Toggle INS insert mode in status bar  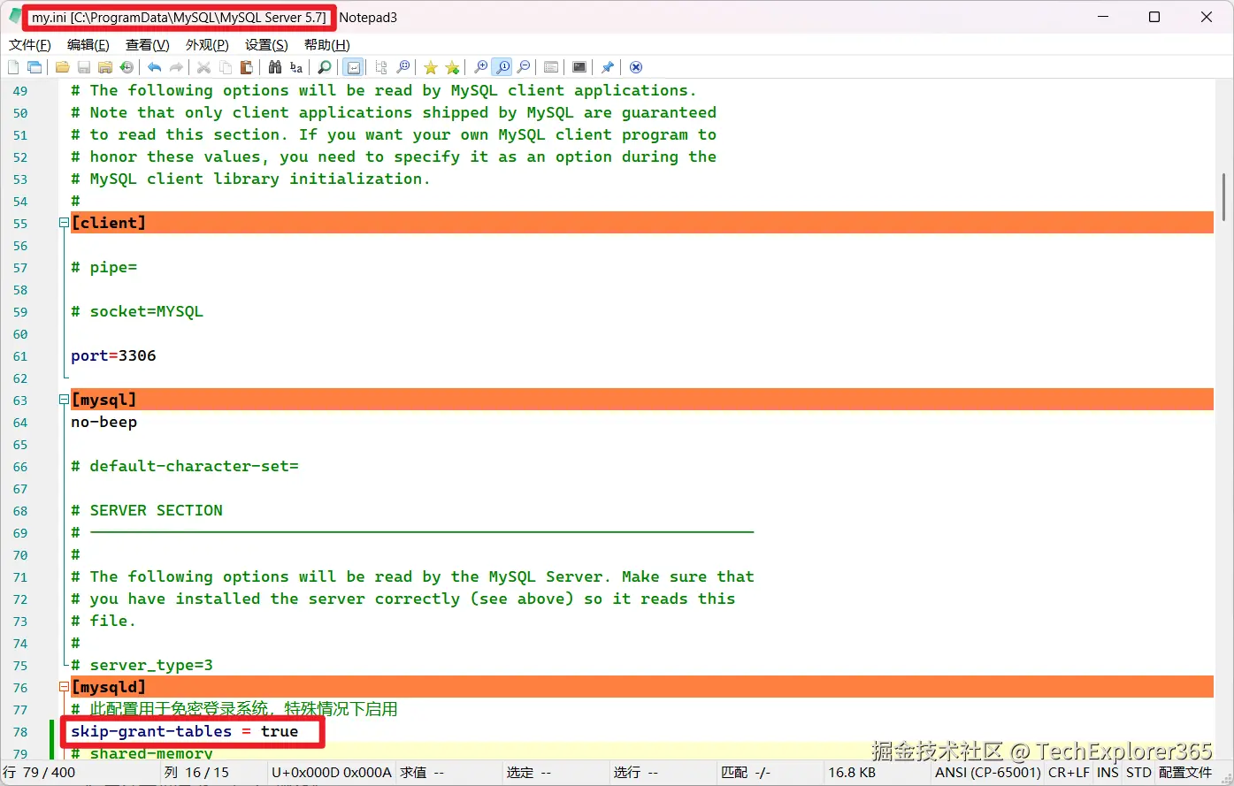1108,773
